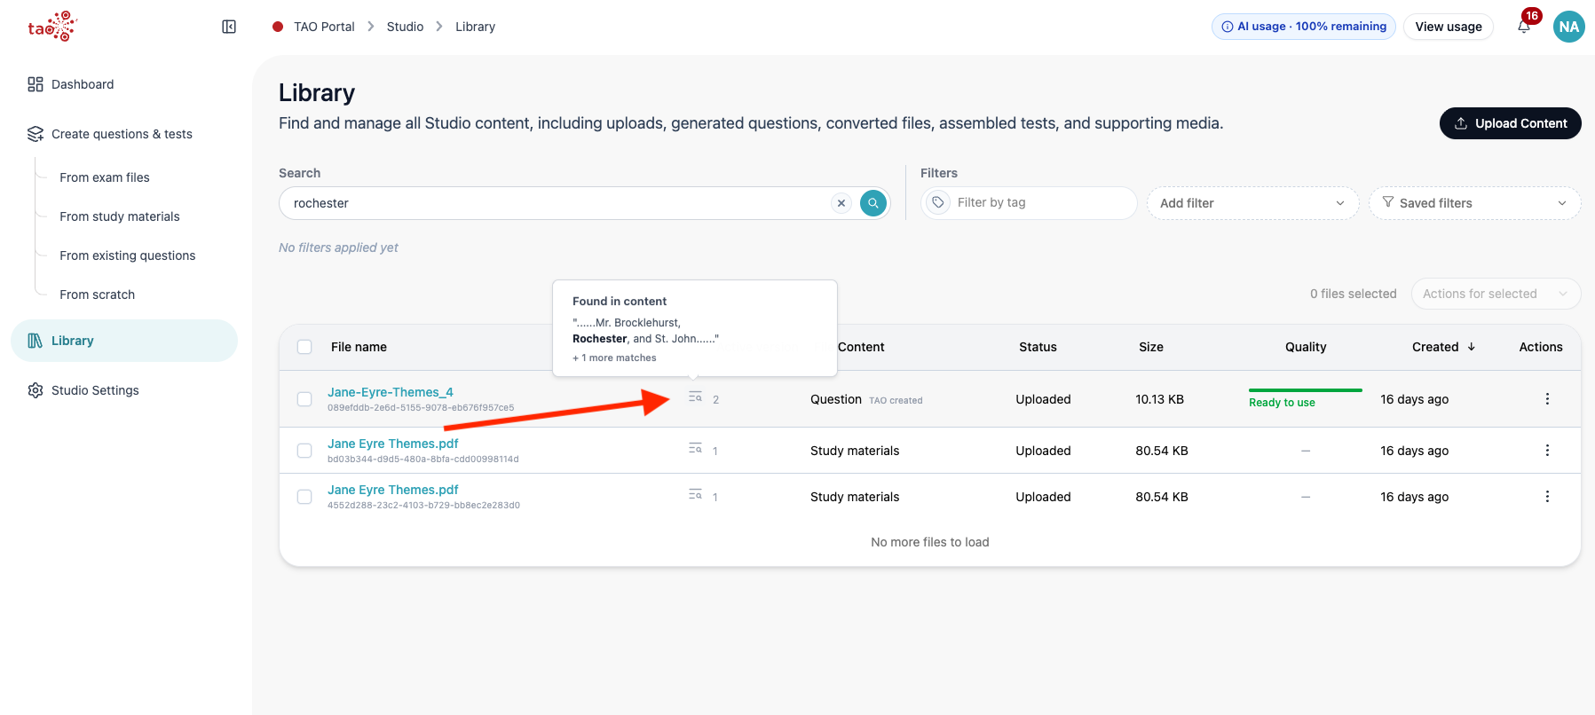The width and height of the screenshot is (1595, 715).
Task: Toggle the select-all files checkbox
Action: coord(304,347)
